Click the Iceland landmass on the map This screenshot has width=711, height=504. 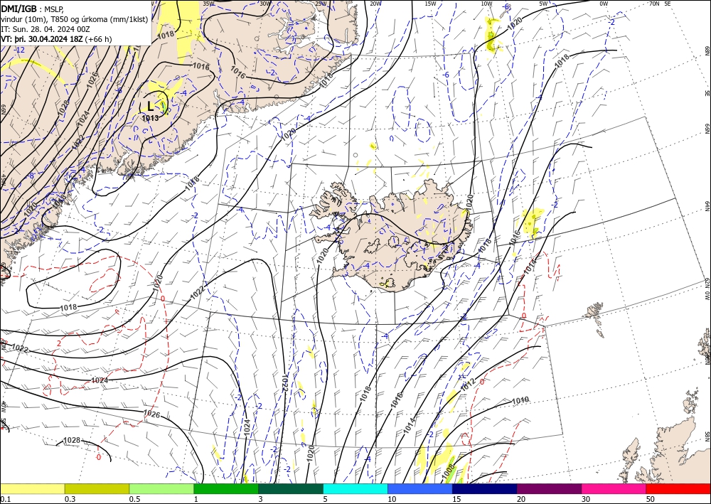[x=392, y=236]
